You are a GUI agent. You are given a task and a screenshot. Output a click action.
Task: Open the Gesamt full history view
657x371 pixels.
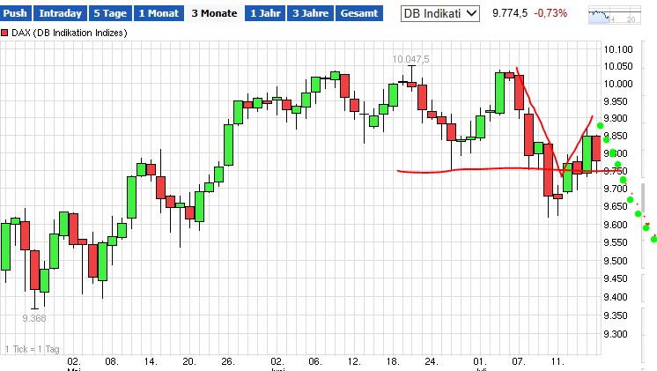(x=359, y=13)
